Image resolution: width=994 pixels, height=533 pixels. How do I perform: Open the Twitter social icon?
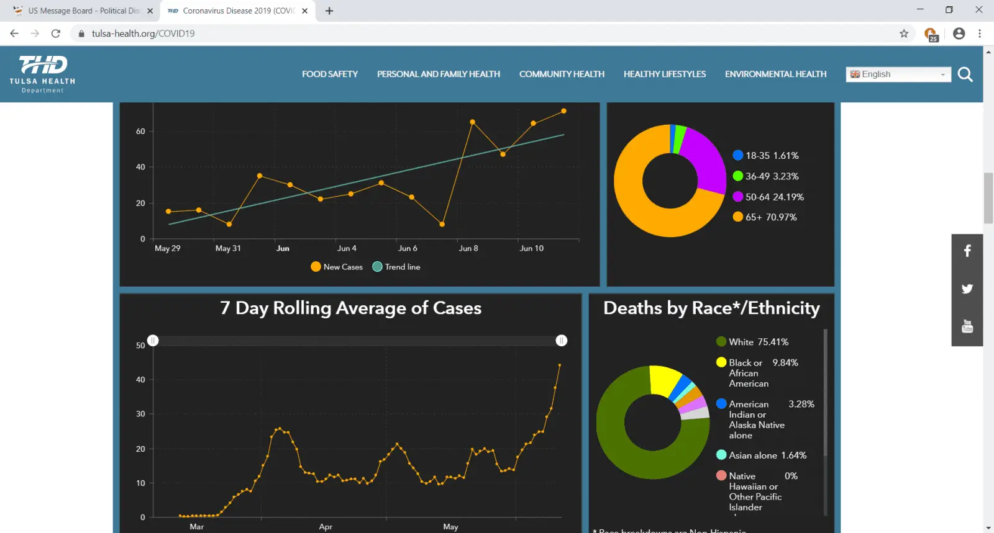967,289
